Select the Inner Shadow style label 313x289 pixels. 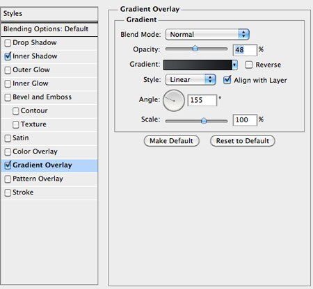tap(35, 56)
